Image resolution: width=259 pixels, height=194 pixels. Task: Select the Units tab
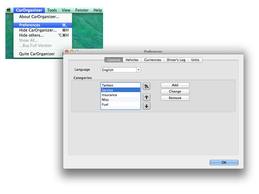pyautogui.click(x=195, y=60)
